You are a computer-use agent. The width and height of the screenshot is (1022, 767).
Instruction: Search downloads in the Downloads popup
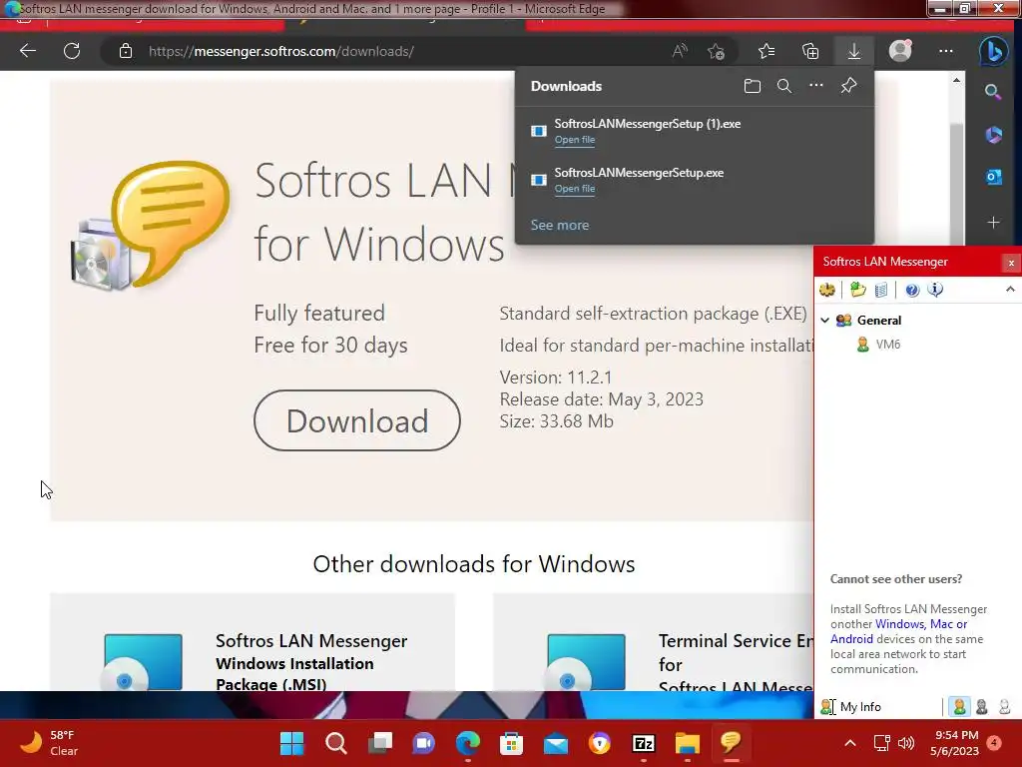click(x=784, y=86)
